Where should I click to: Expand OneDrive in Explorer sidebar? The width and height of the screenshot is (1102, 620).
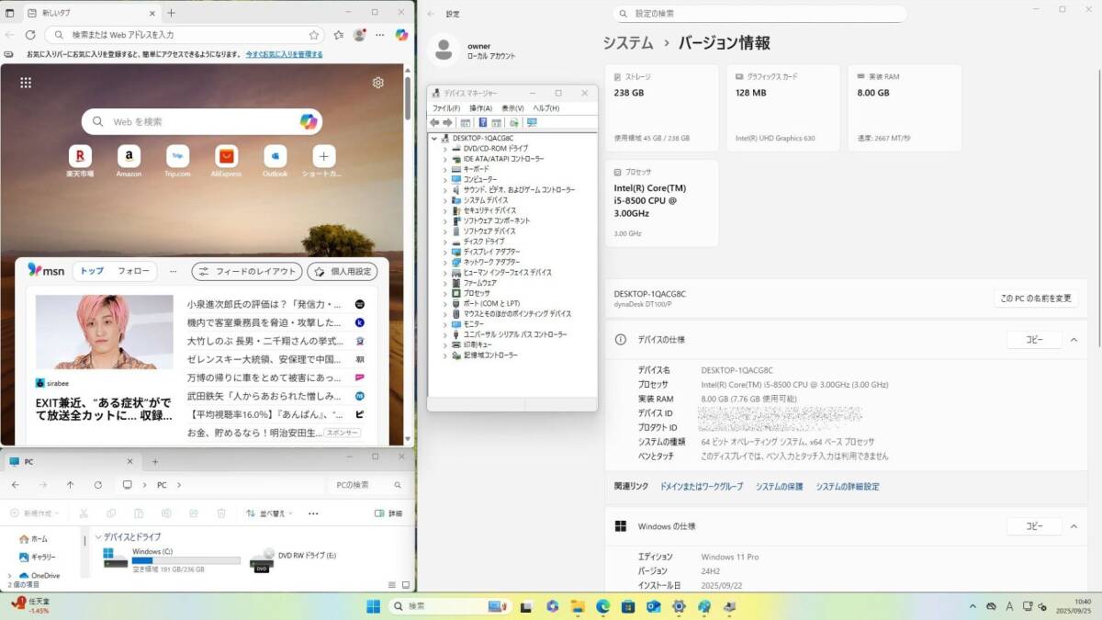coord(9,576)
